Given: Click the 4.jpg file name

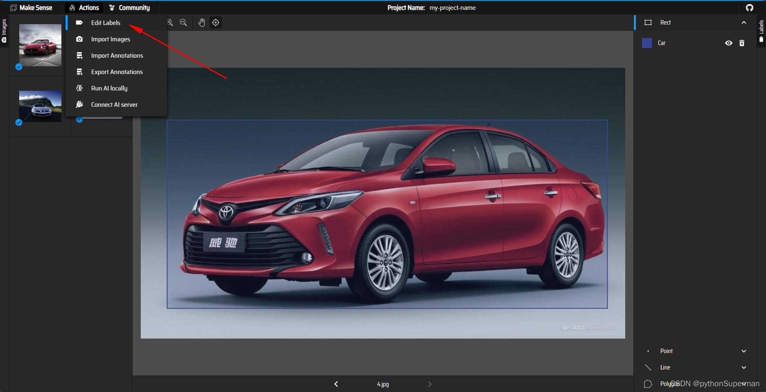Looking at the screenshot, I should point(383,384).
